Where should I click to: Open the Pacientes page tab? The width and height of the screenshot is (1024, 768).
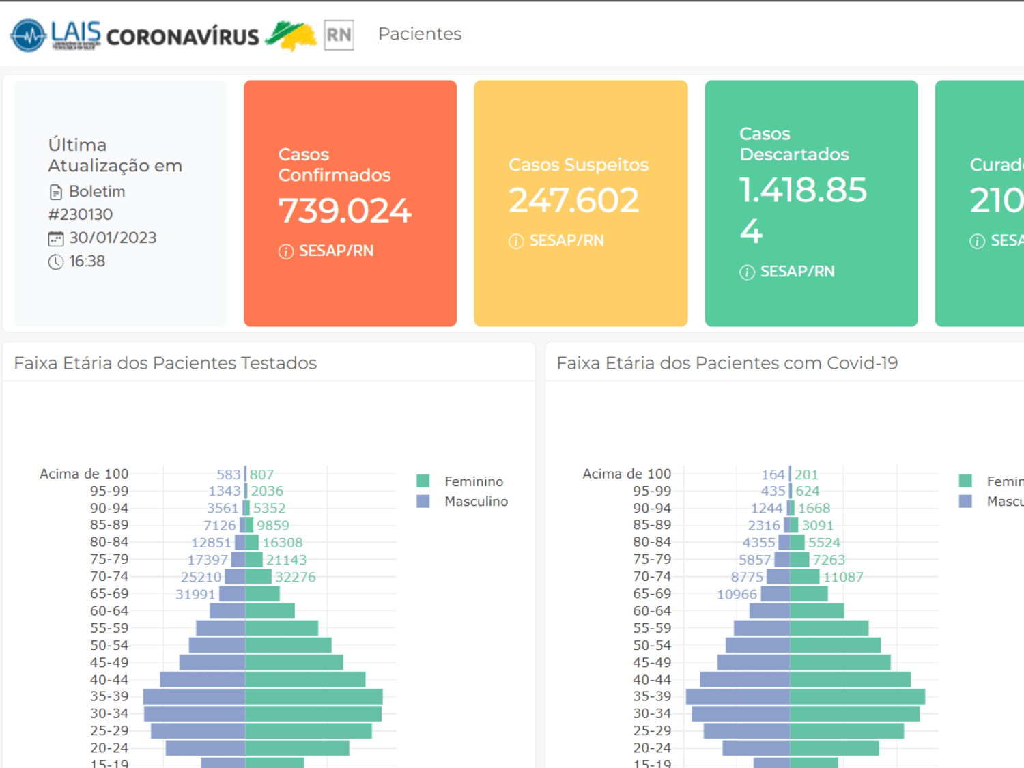point(420,34)
